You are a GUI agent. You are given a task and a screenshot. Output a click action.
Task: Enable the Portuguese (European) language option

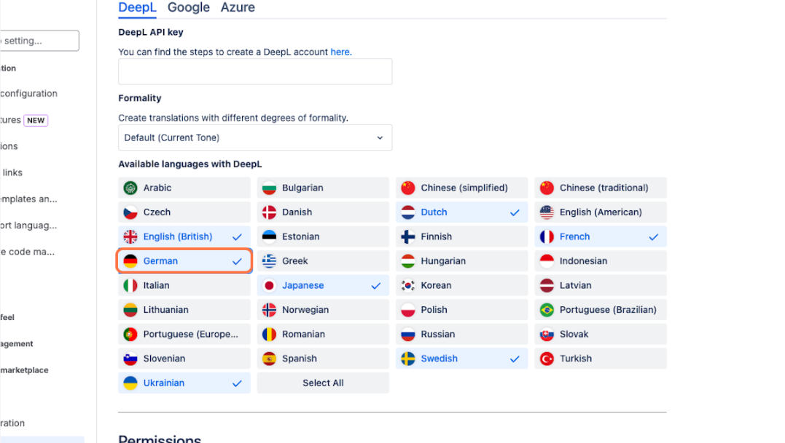(184, 334)
